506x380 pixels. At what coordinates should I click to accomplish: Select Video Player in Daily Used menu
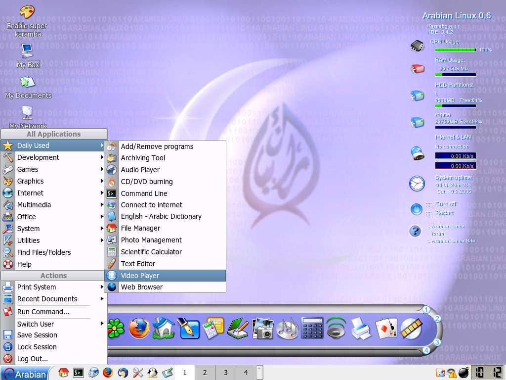pos(165,276)
